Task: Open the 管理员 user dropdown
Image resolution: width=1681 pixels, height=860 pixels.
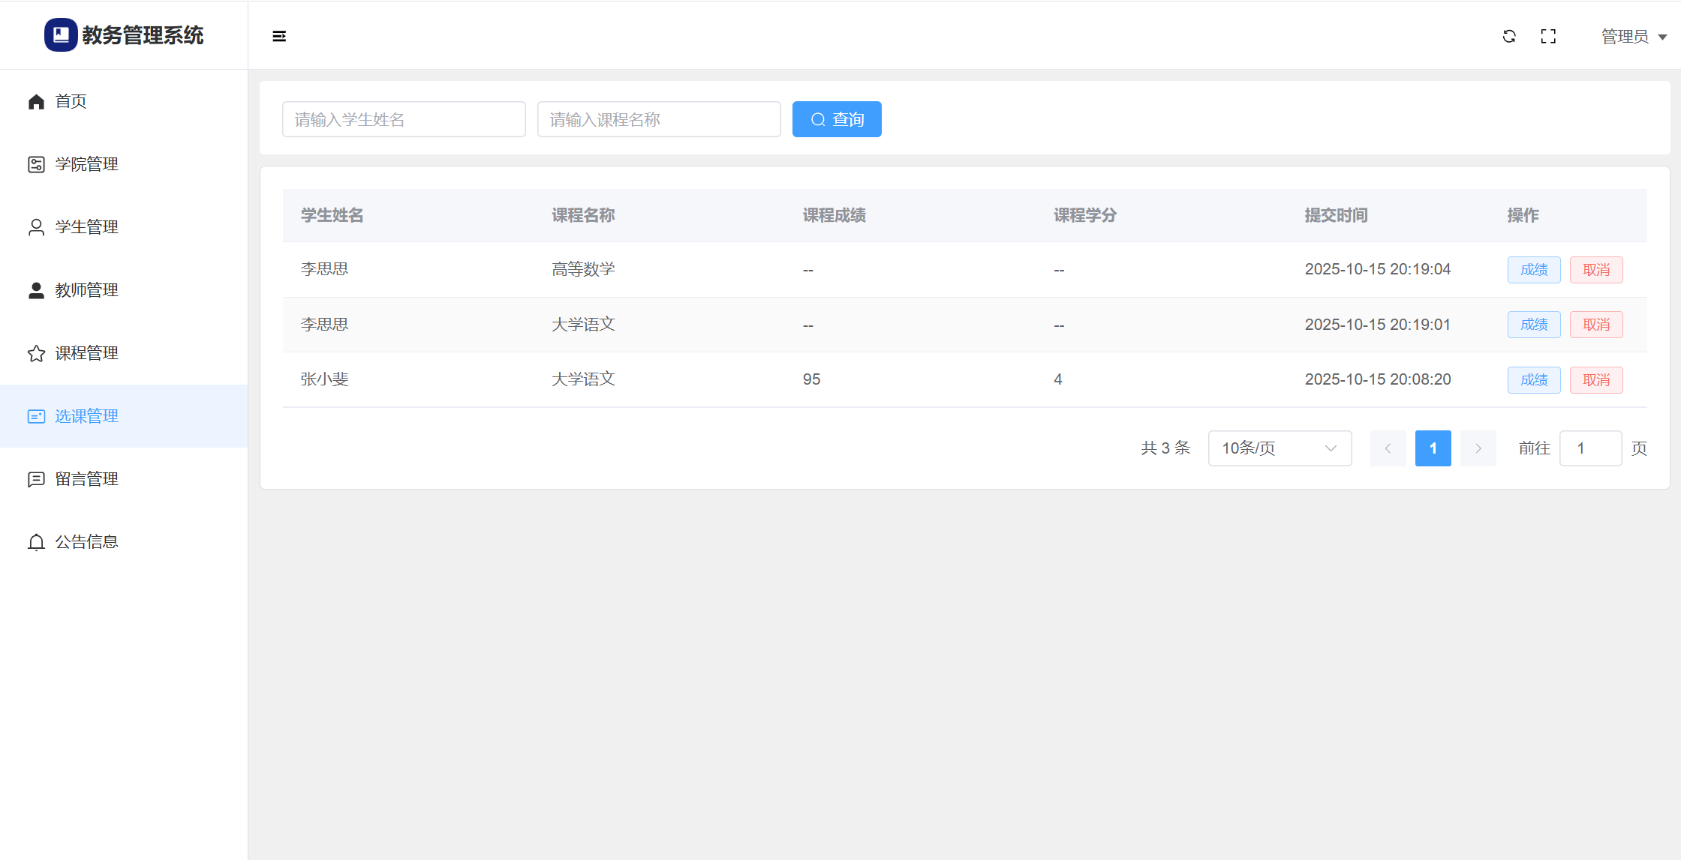Action: [1634, 37]
